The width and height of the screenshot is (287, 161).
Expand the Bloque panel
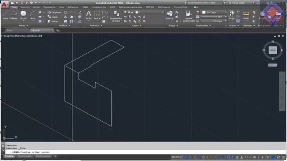pos(173,25)
